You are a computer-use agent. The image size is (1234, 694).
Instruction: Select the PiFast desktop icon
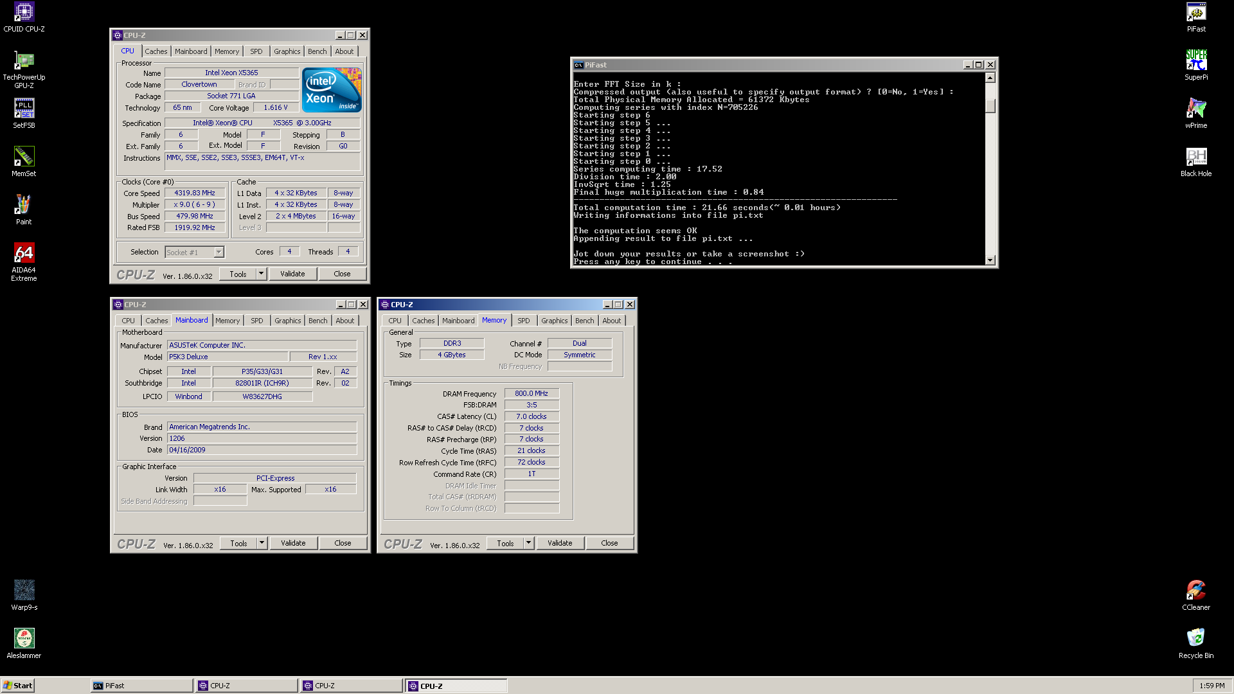(1196, 17)
